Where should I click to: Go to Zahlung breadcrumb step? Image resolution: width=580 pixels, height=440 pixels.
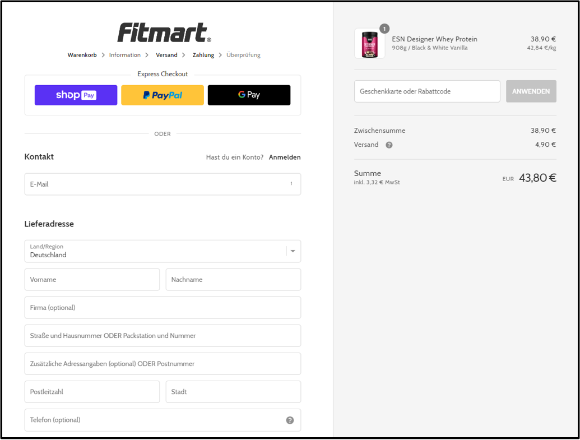(203, 55)
